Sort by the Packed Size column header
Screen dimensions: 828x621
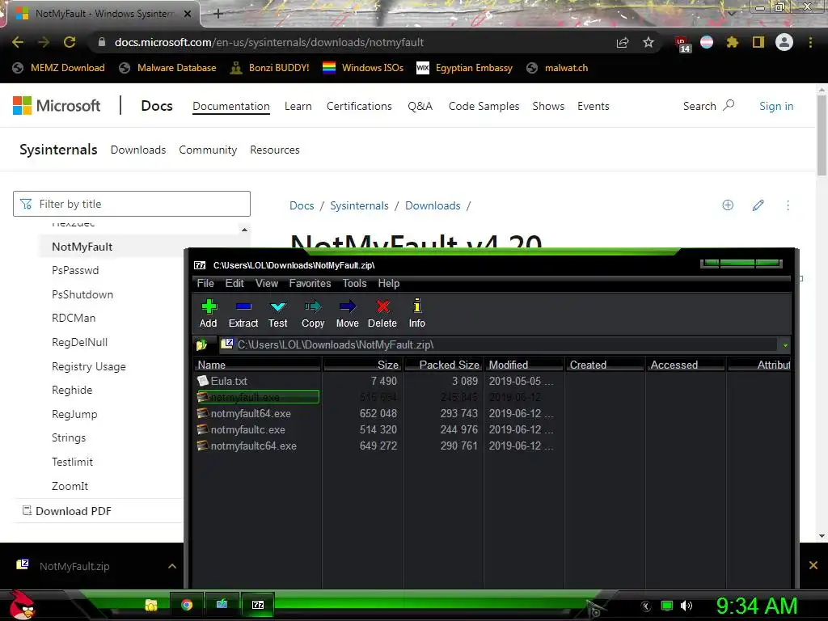(x=444, y=365)
